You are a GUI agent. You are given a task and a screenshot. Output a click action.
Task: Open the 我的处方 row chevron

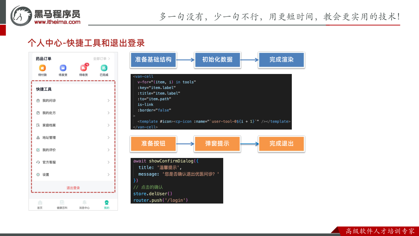click(108, 113)
